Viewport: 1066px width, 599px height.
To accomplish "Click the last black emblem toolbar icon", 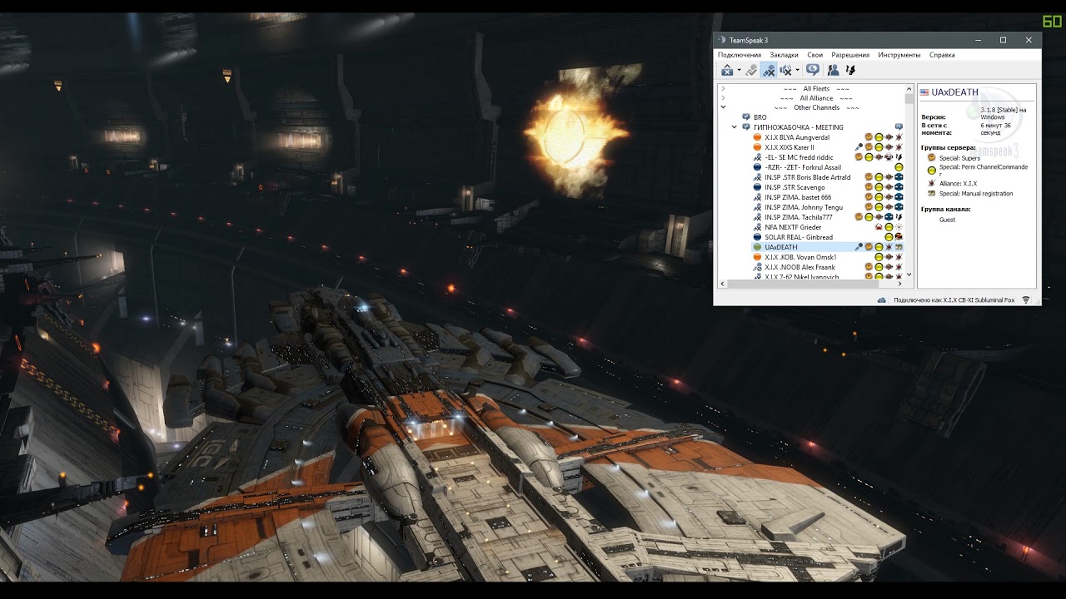I will point(850,70).
